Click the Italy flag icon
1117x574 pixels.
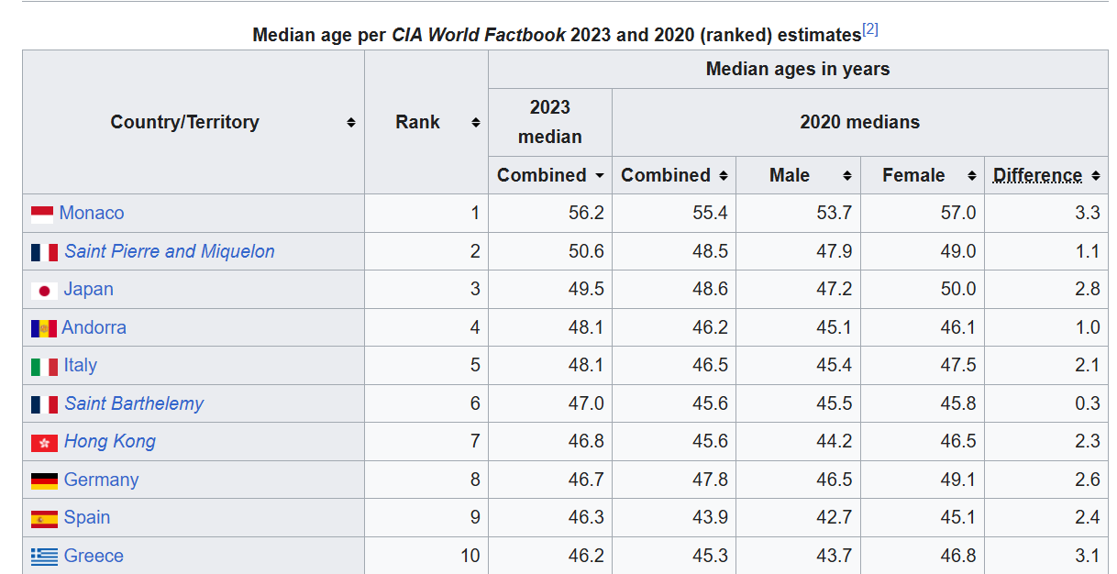pyautogui.click(x=44, y=367)
